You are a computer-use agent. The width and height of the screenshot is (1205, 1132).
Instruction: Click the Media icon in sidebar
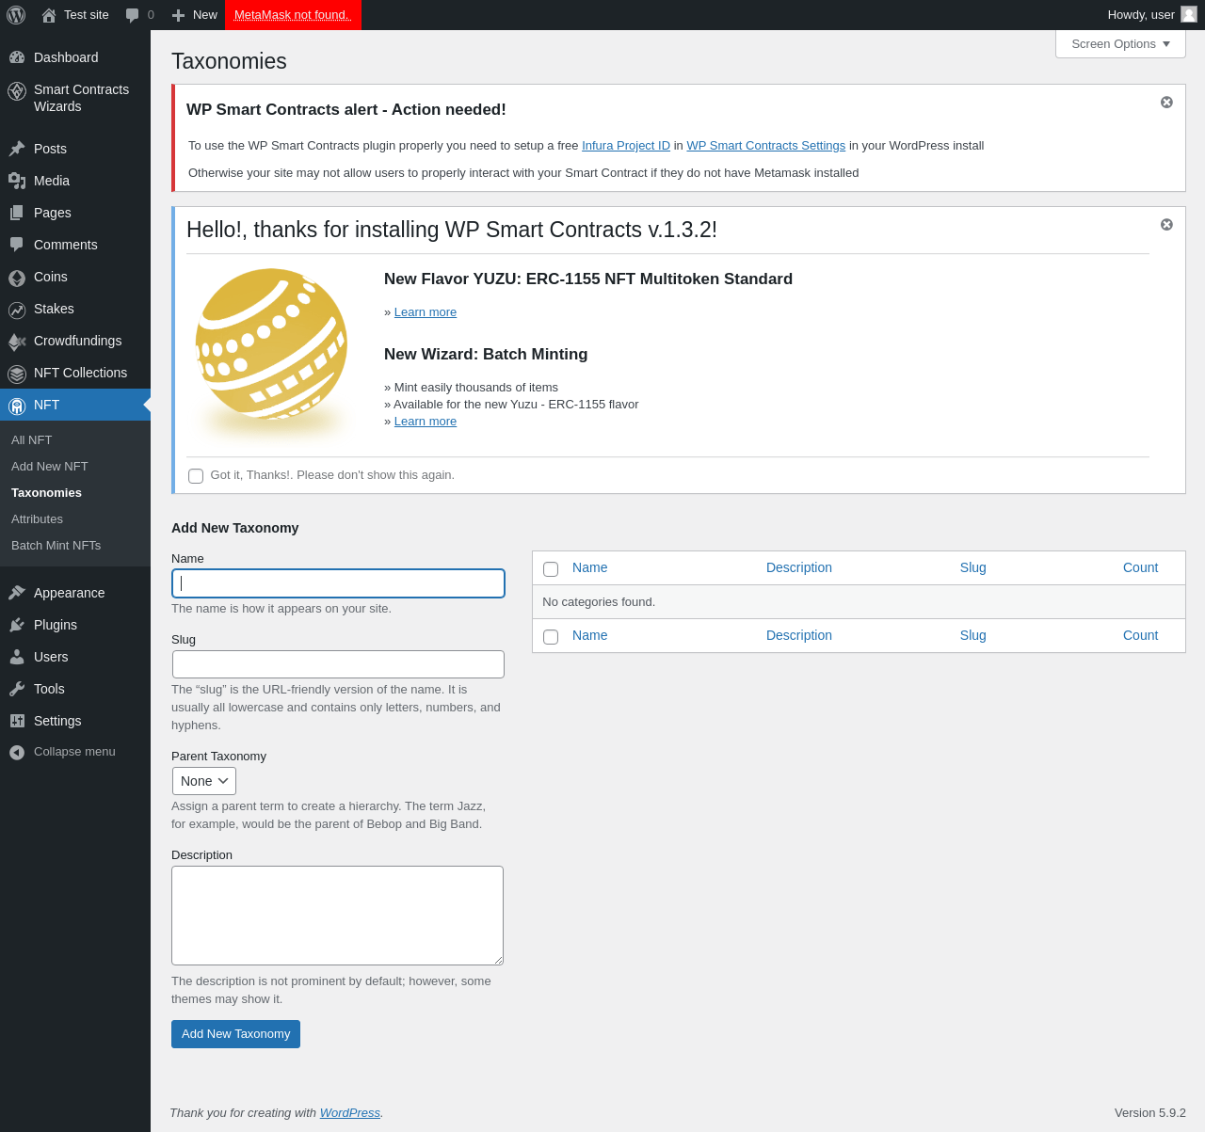coord(17,181)
